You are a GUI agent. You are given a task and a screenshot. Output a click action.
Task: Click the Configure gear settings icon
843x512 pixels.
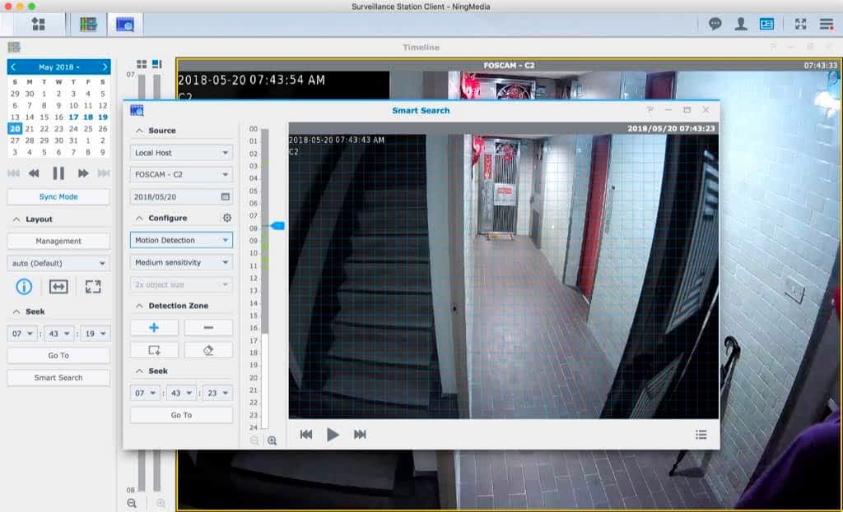pyautogui.click(x=226, y=219)
